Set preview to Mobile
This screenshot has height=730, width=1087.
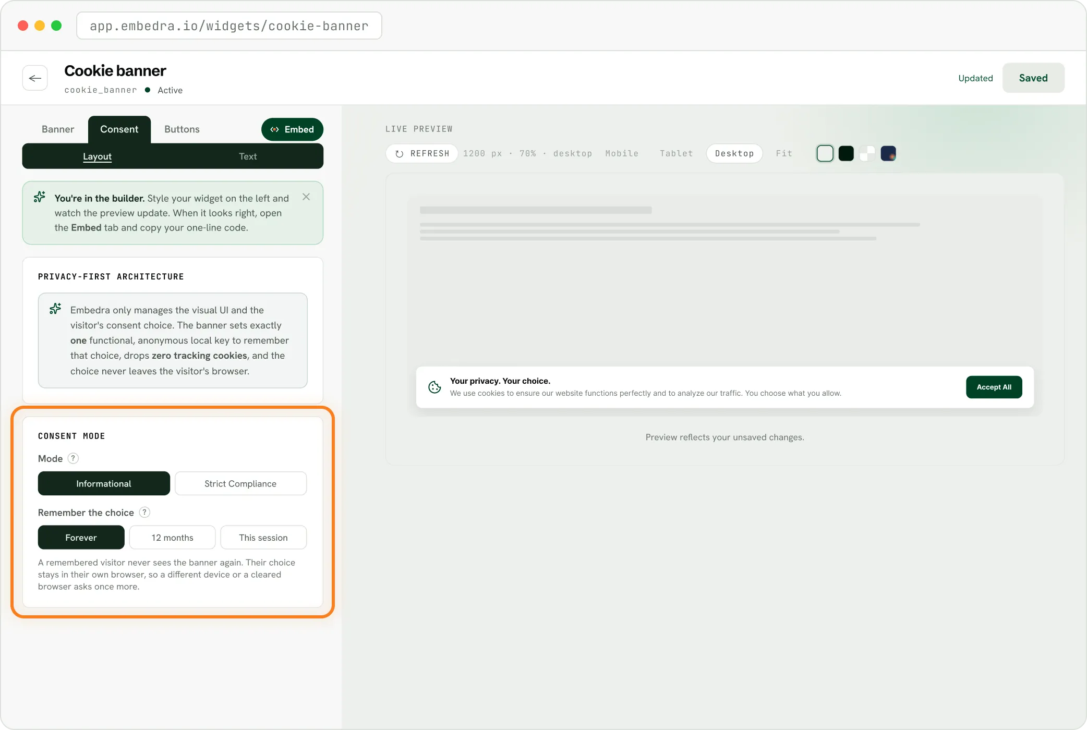[x=622, y=153]
